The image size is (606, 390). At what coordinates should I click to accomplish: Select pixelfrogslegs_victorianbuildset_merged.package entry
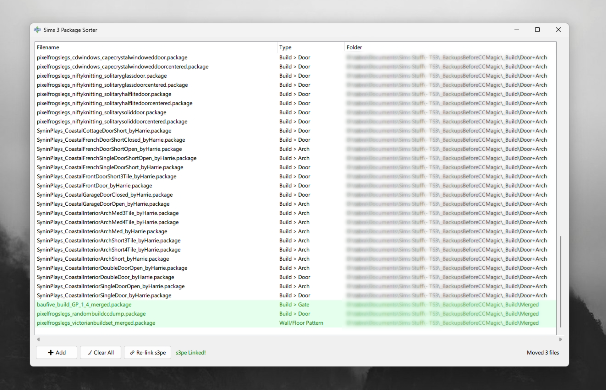pos(96,323)
